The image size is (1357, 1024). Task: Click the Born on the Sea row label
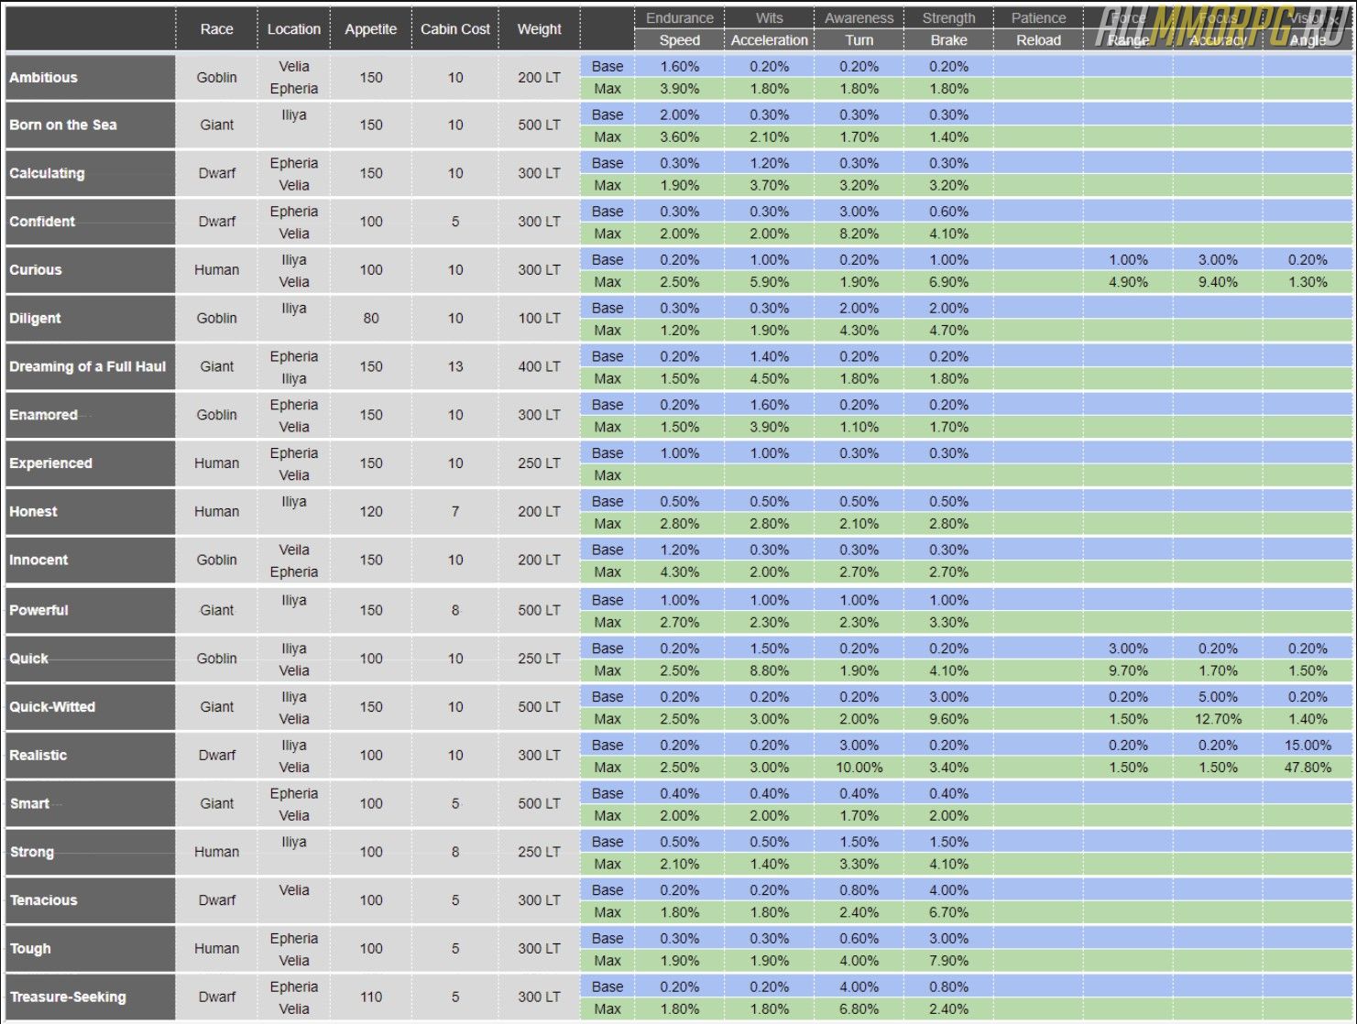[63, 125]
